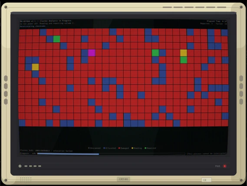Viewport: 247px width, 186px height.
Task: Click the round knob on the monitor bezel
Action: tap(20, 166)
